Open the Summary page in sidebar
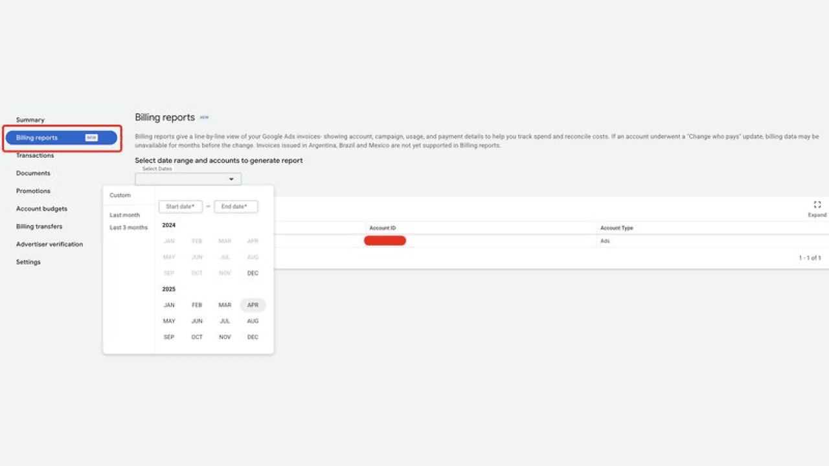This screenshot has width=829, height=466. coord(30,120)
